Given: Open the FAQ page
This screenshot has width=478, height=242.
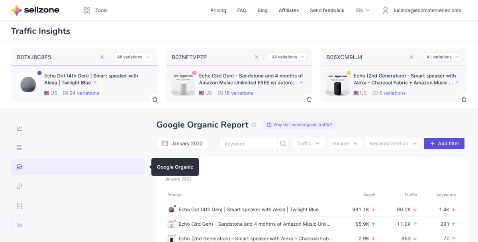Looking at the screenshot, I should point(242,10).
